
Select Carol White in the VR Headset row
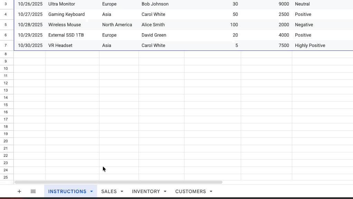161,46
